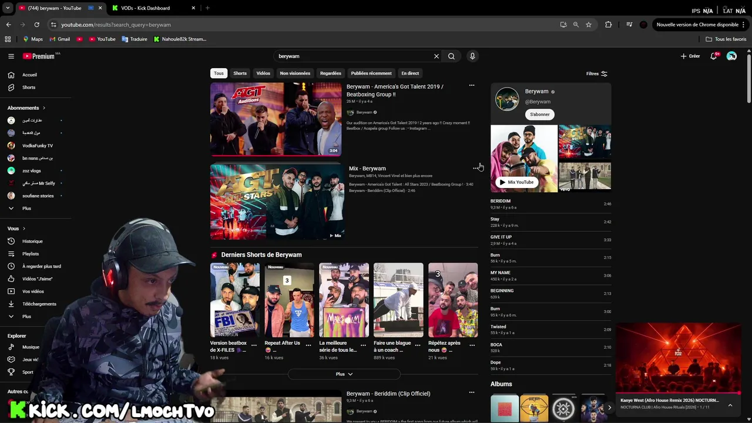
Task: Open the notifications bell
Action: (x=714, y=56)
